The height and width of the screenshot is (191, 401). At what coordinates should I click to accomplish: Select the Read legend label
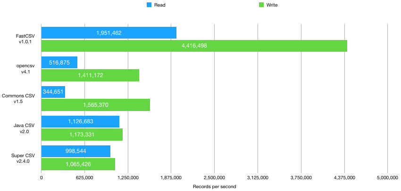[159, 5]
